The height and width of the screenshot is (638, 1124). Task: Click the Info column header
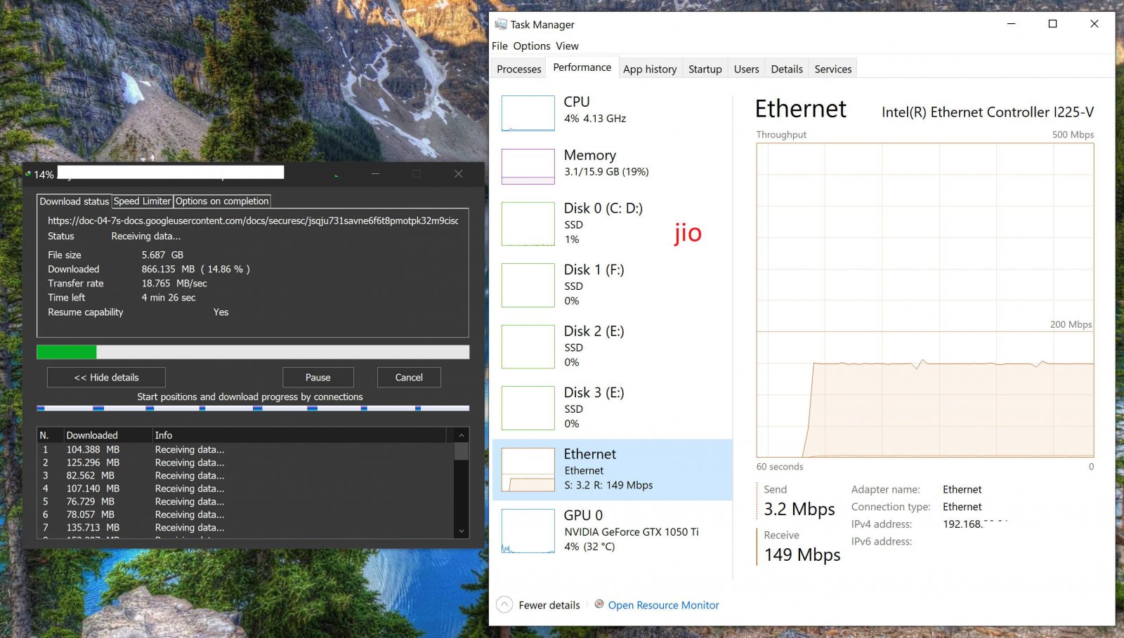pyautogui.click(x=300, y=435)
